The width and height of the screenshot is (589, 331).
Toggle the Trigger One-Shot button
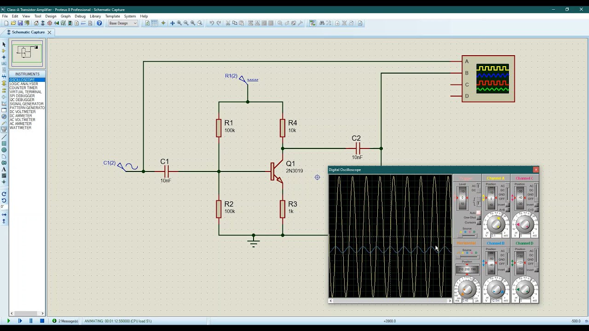click(479, 217)
